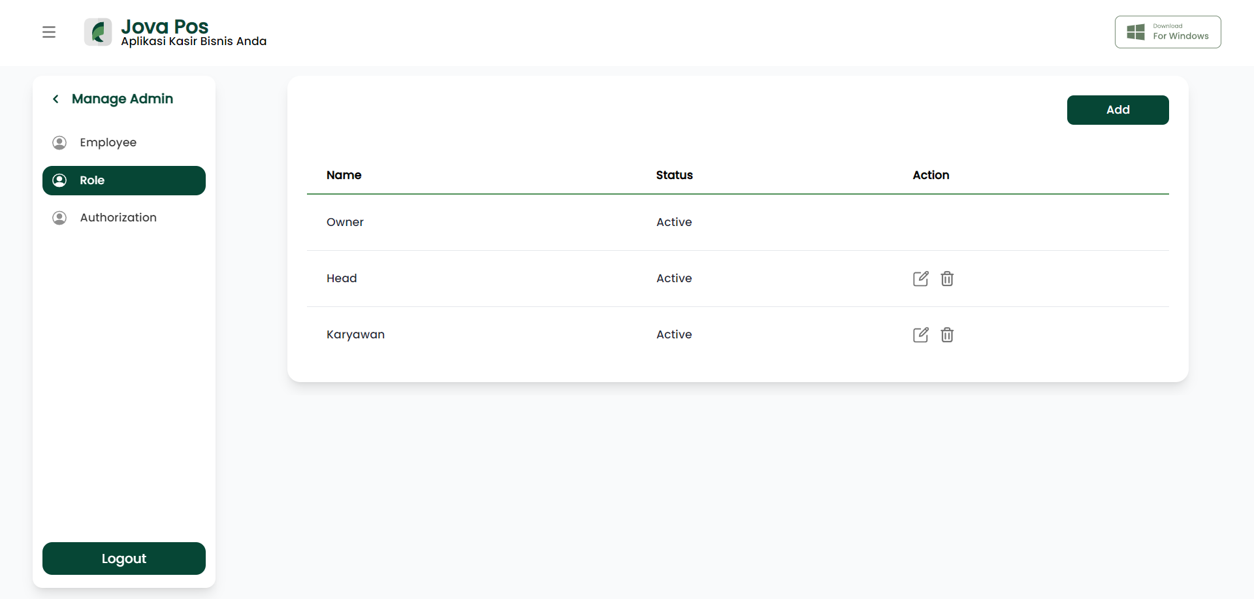Click the Manage Admin heading
Viewport: 1254px width, 599px height.
tap(122, 99)
